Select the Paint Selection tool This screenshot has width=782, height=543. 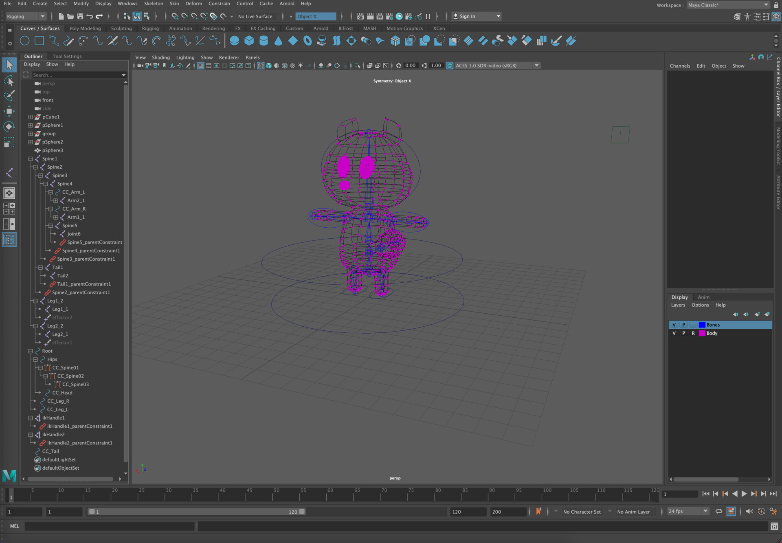tap(9, 96)
